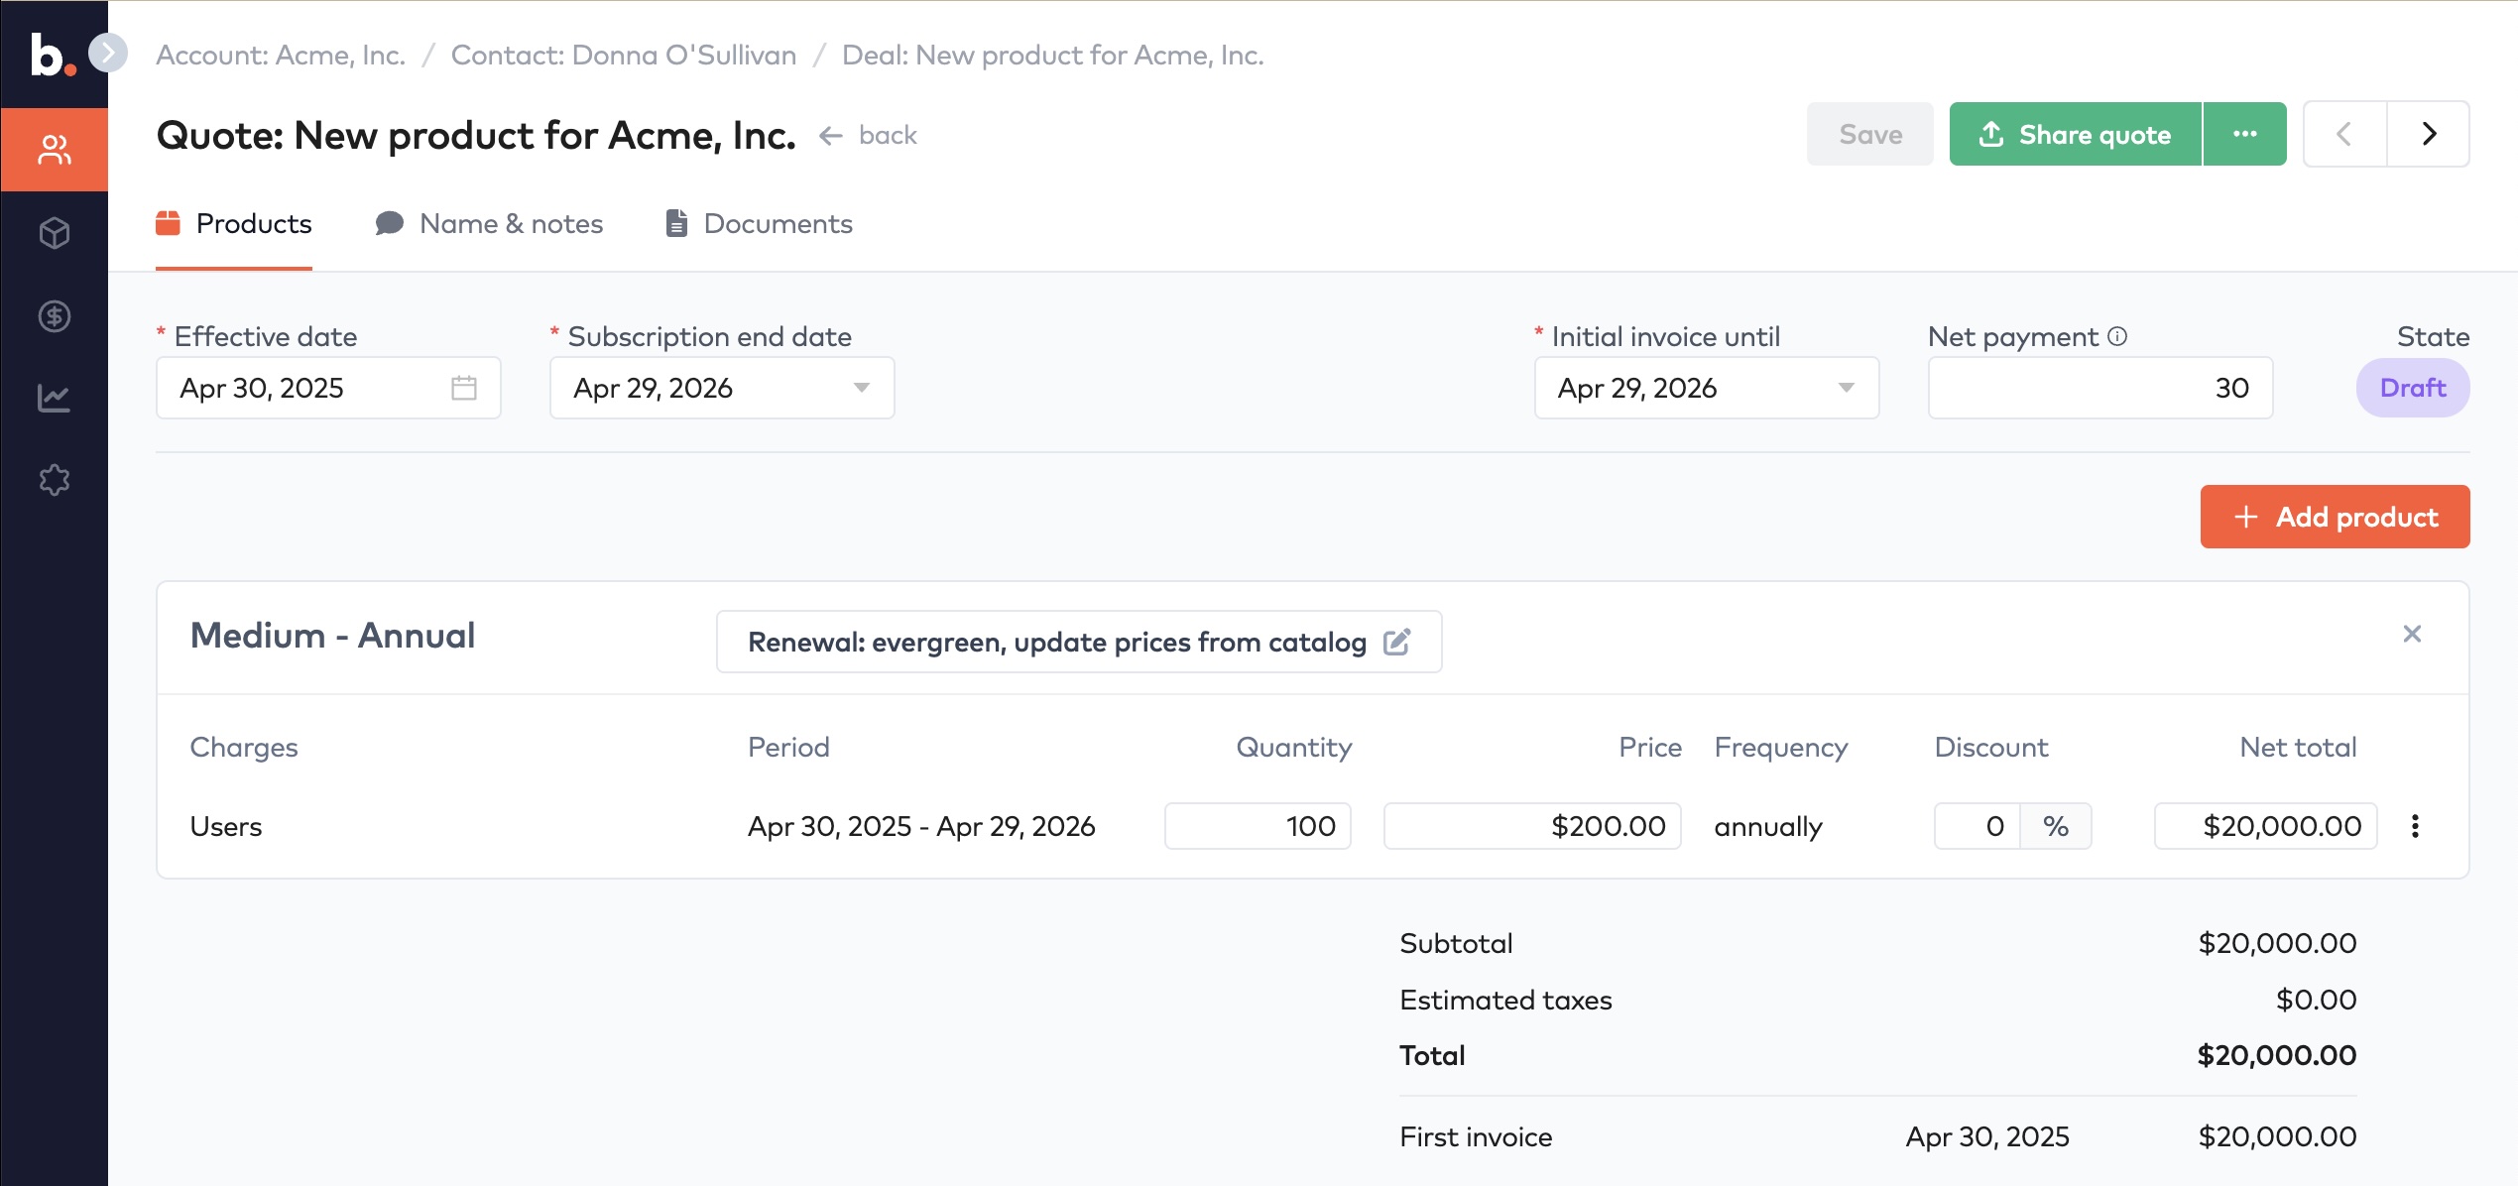2518x1186 pixels.
Task: Edit the renewal settings pencil icon
Action: [1396, 643]
